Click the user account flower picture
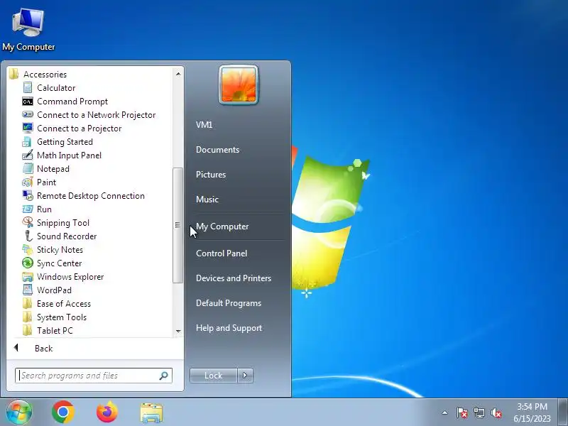The width and height of the screenshot is (568, 426). 239,84
